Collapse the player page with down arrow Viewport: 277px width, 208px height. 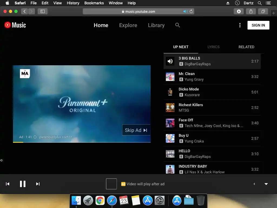(266, 184)
